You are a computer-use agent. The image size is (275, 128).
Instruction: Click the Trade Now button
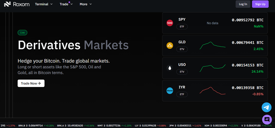click(x=31, y=83)
